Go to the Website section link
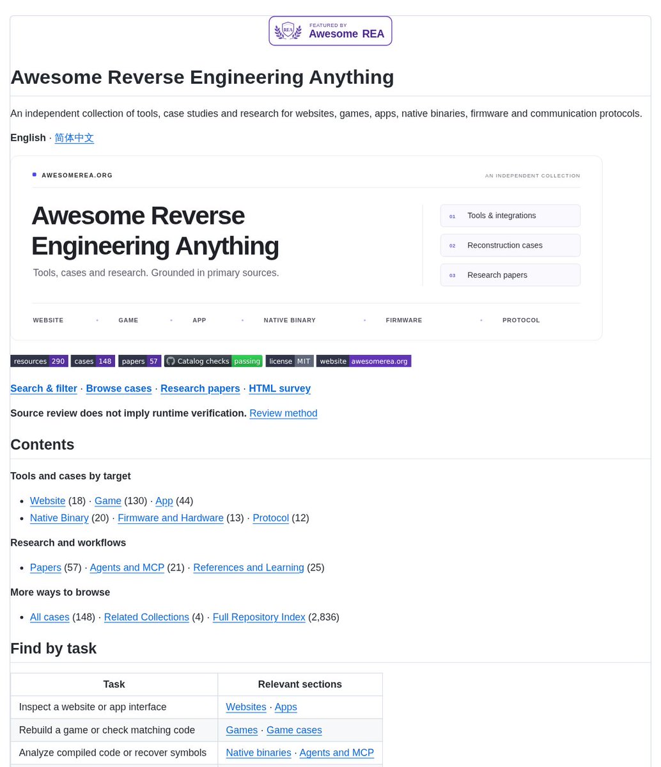The height and width of the screenshot is (767, 661). 47,501
